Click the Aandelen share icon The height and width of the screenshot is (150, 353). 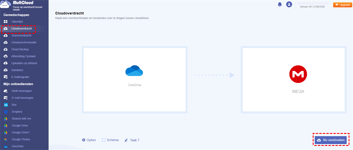pos(6,70)
